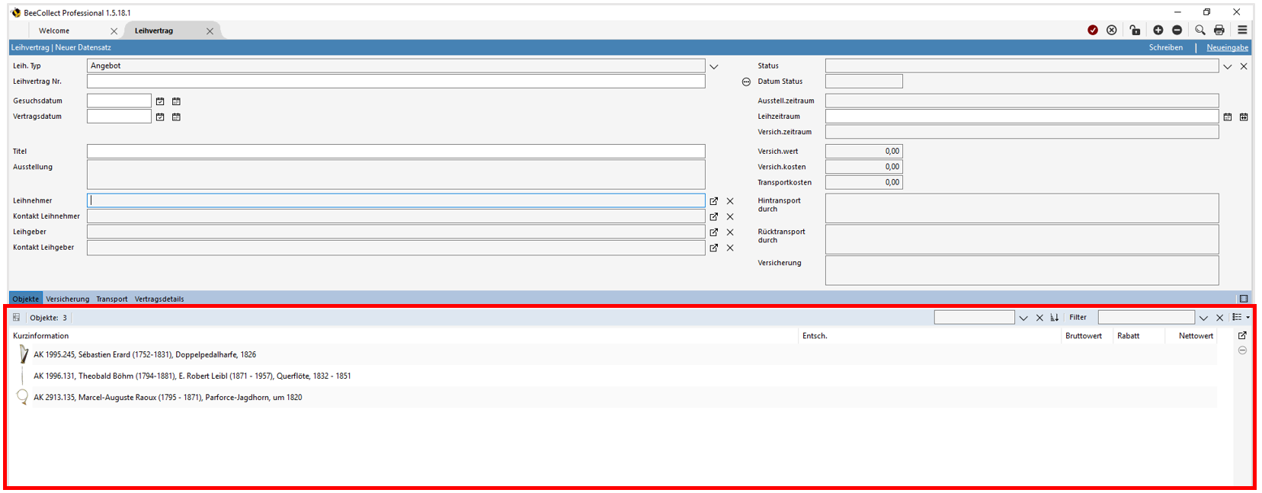Open the Vertragsdetails tab

[159, 299]
